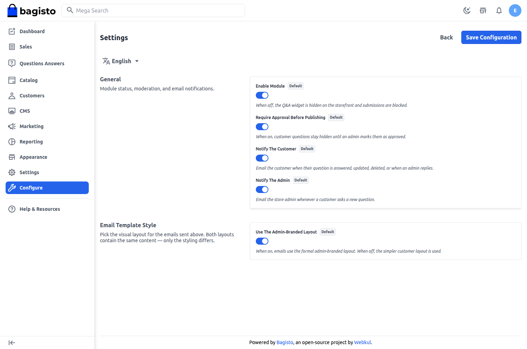This screenshot has height=349, width=527.
Task: Click the Appearance store icon
Action: (x=12, y=157)
